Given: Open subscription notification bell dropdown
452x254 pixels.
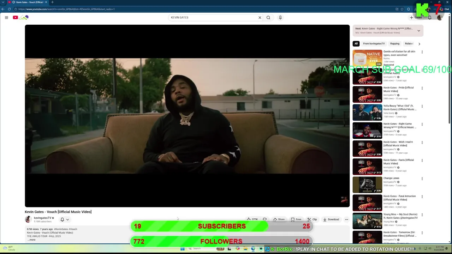Looking at the screenshot, I should pyautogui.click(x=64, y=219).
